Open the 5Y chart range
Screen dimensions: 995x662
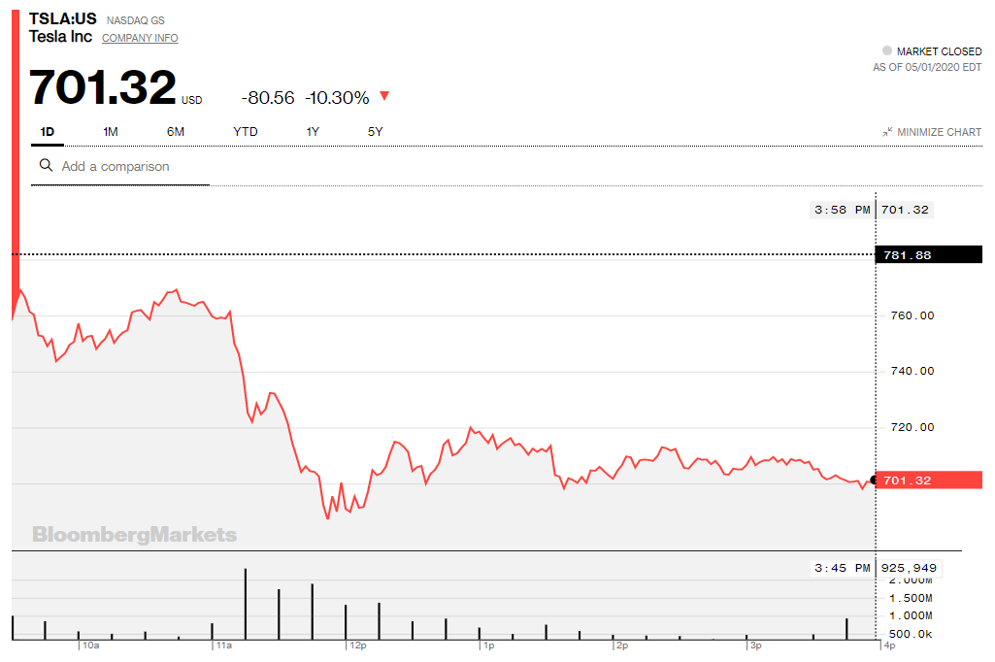click(x=376, y=131)
